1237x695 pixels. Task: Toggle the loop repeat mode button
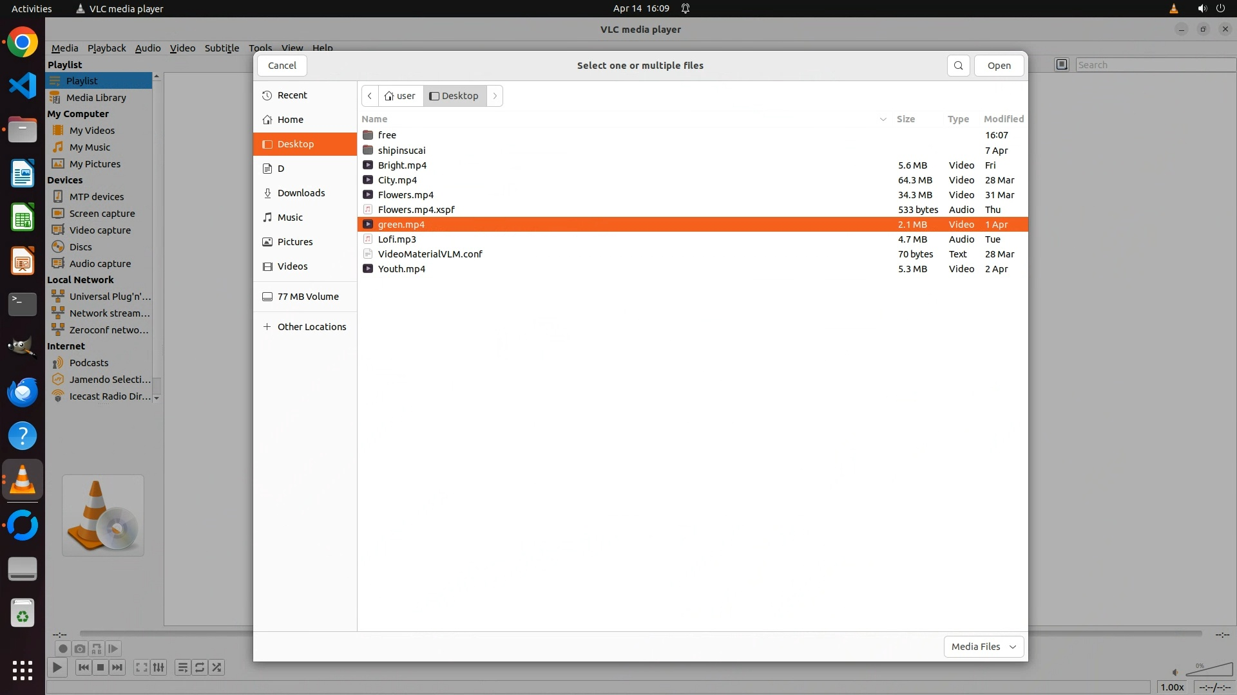click(x=200, y=667)
